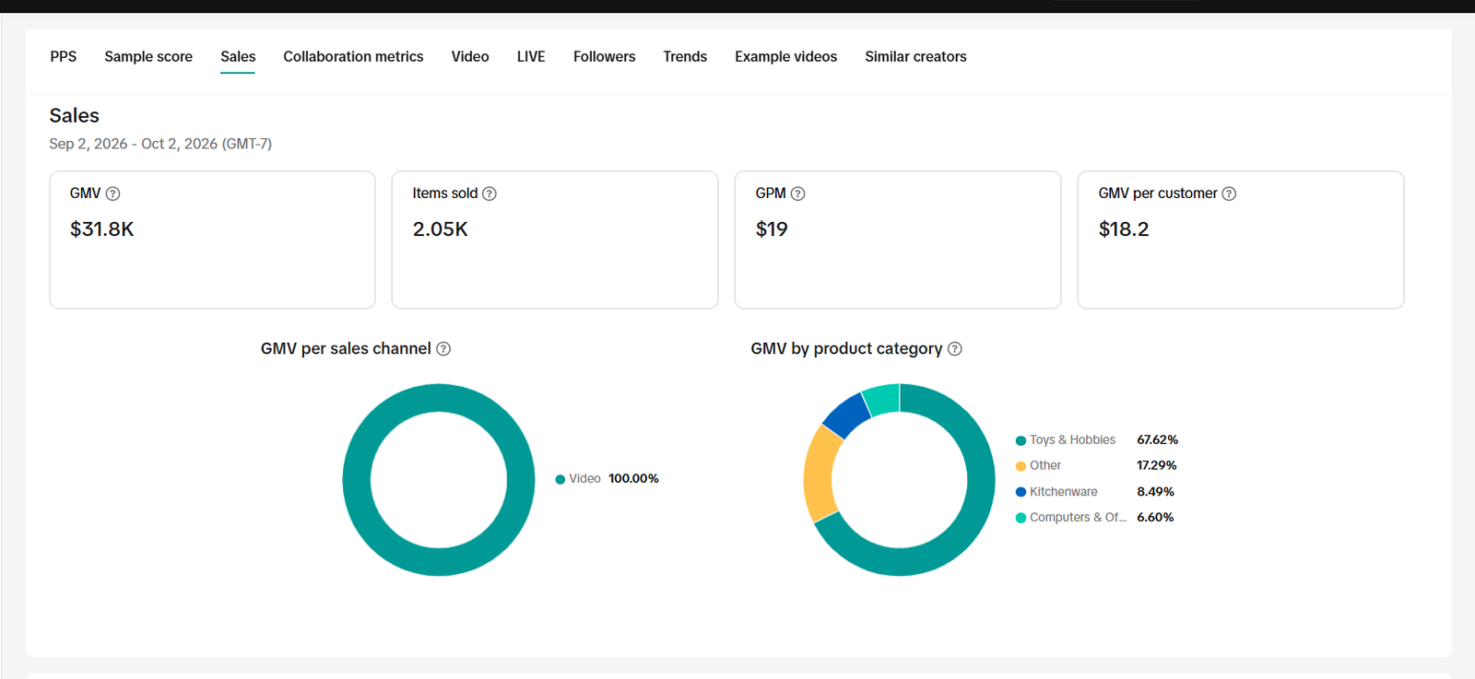Viewport: 1475px width, 679px height.
Task: Click the 8.49% percentage value
Action: point(1155,492)
